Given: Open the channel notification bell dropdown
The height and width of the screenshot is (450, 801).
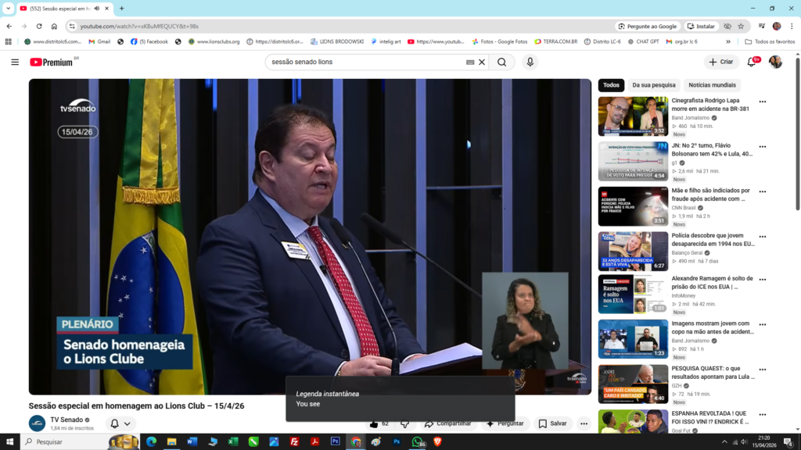Looking at the screenshot, I should pyautogui.click(x=120, y=423).
